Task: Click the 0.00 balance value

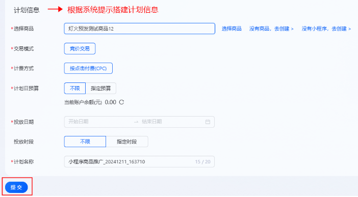Action: point(111,102)
